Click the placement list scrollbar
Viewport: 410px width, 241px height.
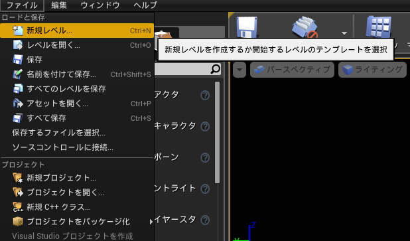[x=217, y=132]
